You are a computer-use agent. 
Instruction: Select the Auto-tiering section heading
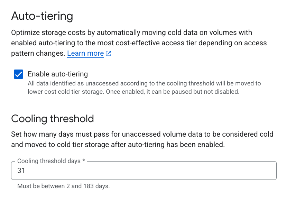(x=42, y=16)
